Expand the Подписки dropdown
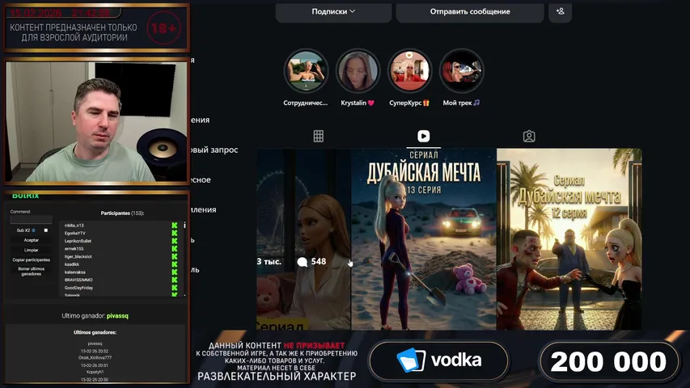Screen dimensions: 690x388 coord(333,11)
